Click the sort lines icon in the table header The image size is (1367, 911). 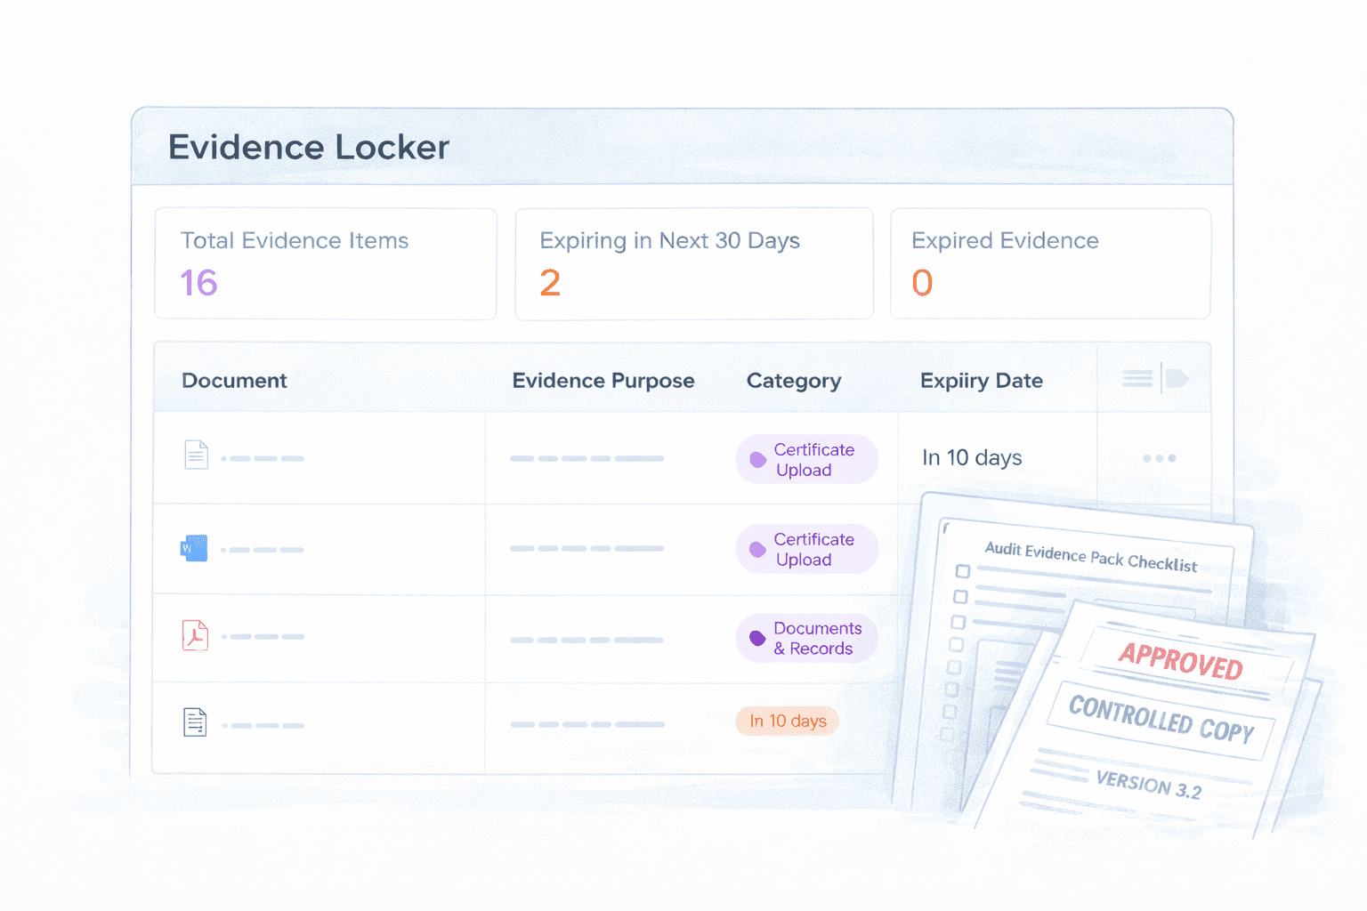[x=1136, y=378]
